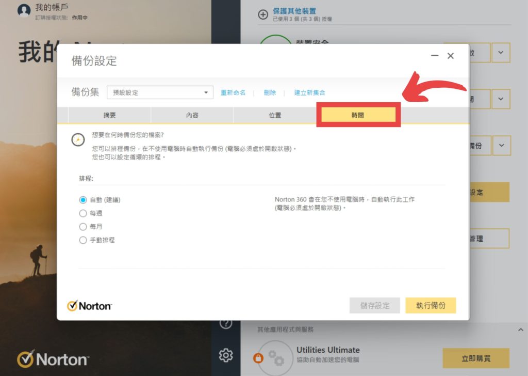Collapse the 其他應用程式與服務 section chevron
The image size is (528, 376).
point(521,330)
